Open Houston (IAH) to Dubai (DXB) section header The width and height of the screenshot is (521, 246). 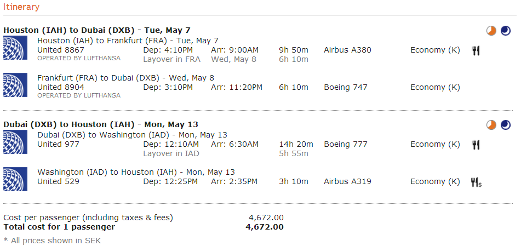click(x=97, y=30)
